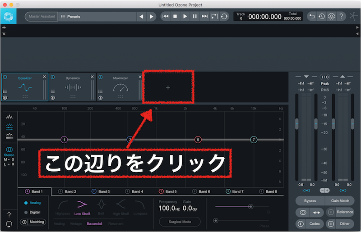Viewport: 361px width, 232px height.
Task: Toggle Matching EQ
Action: tap(32, 222)
